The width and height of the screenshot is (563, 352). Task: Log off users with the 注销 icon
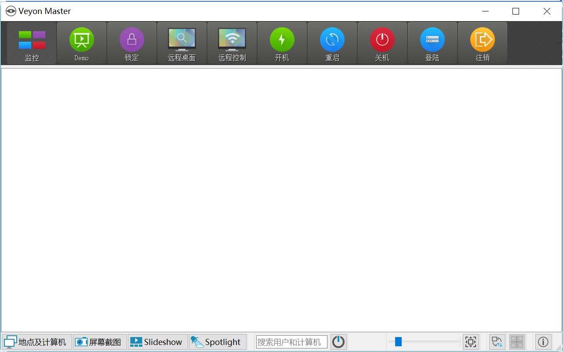point(482,43)
